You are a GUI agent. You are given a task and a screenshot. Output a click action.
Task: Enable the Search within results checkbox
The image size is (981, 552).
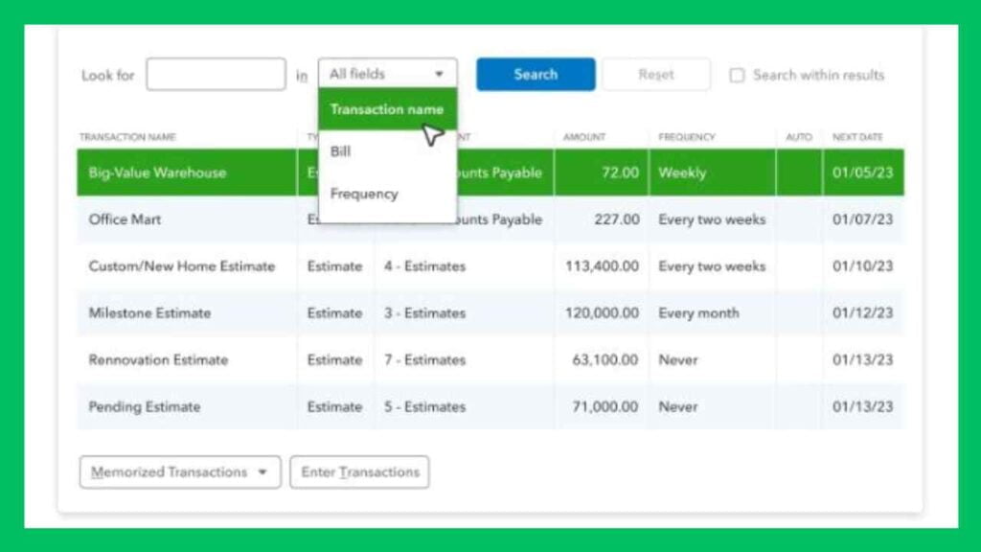click(737, 76)
